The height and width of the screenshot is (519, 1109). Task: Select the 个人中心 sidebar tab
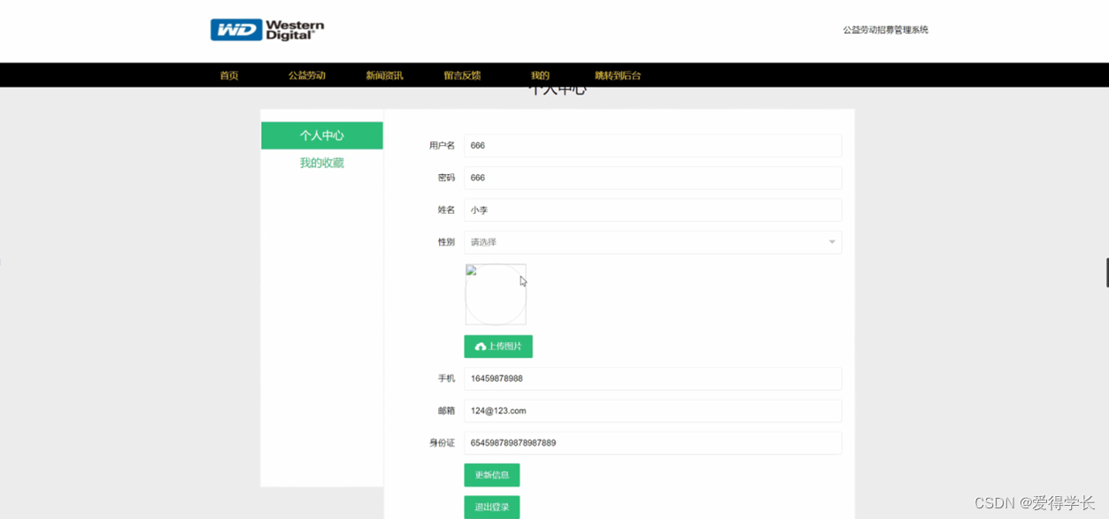click(322, 135)
